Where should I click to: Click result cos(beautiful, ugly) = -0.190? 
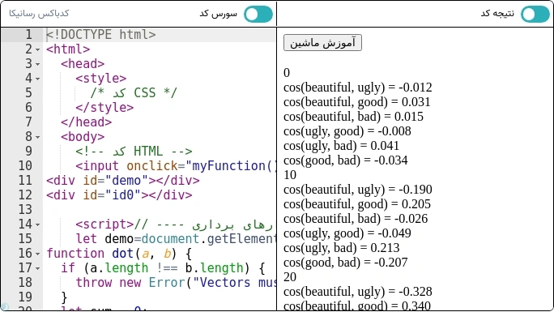point(357,190)
